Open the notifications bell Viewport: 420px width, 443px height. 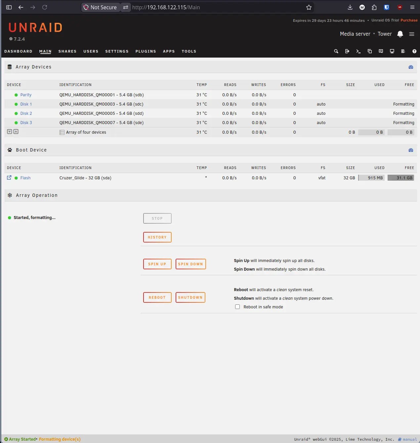(x=400, y=34)
